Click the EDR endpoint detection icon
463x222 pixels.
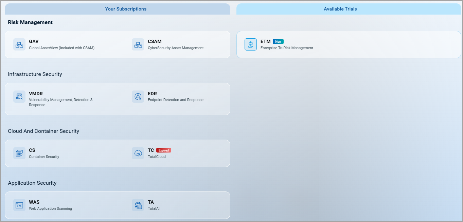click(x=138, y=97)
